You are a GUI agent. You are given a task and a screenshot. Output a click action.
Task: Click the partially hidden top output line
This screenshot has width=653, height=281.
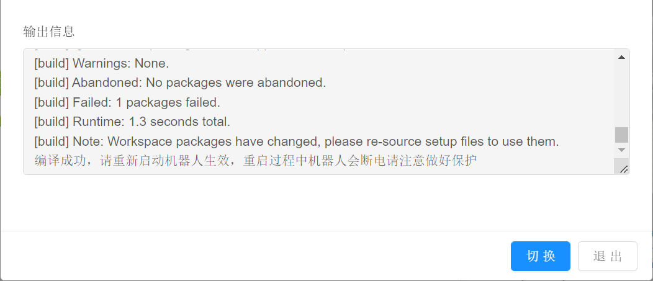pos(186,49)
